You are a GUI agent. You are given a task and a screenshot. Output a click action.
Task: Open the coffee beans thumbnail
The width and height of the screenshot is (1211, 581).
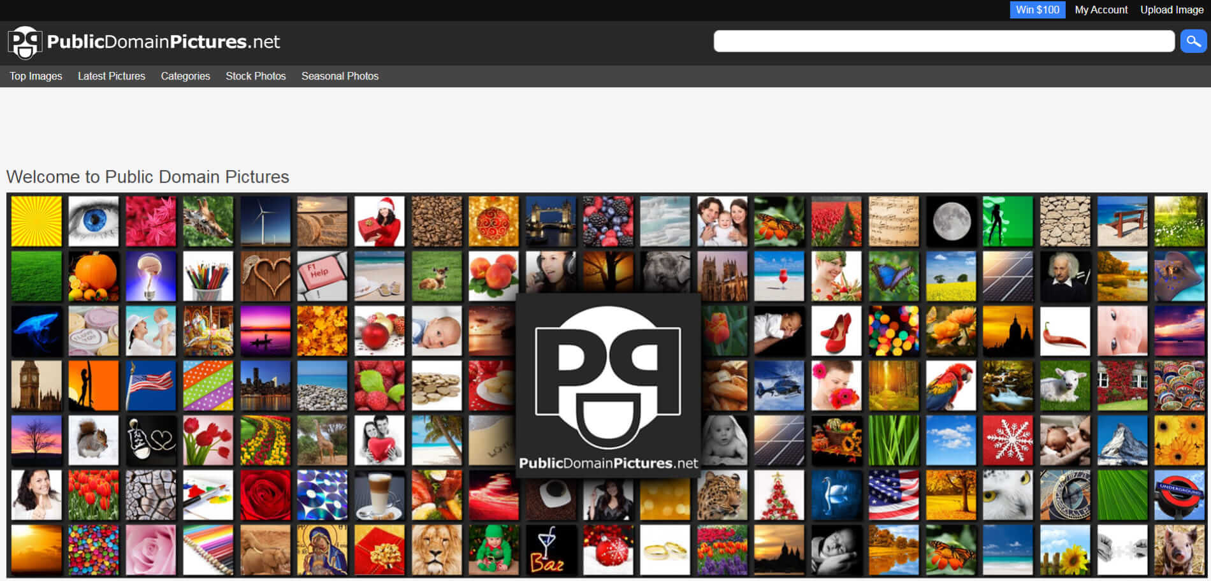point(437,221)
